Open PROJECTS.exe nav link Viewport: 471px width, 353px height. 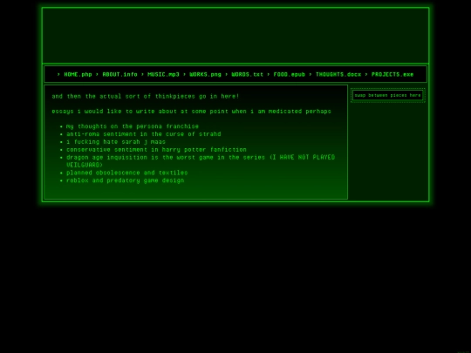[392, 74]
